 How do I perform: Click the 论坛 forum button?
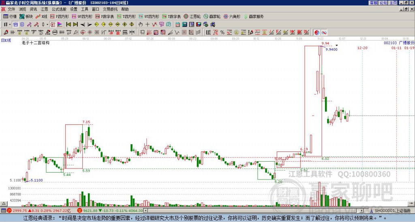(x=383, y=3)
